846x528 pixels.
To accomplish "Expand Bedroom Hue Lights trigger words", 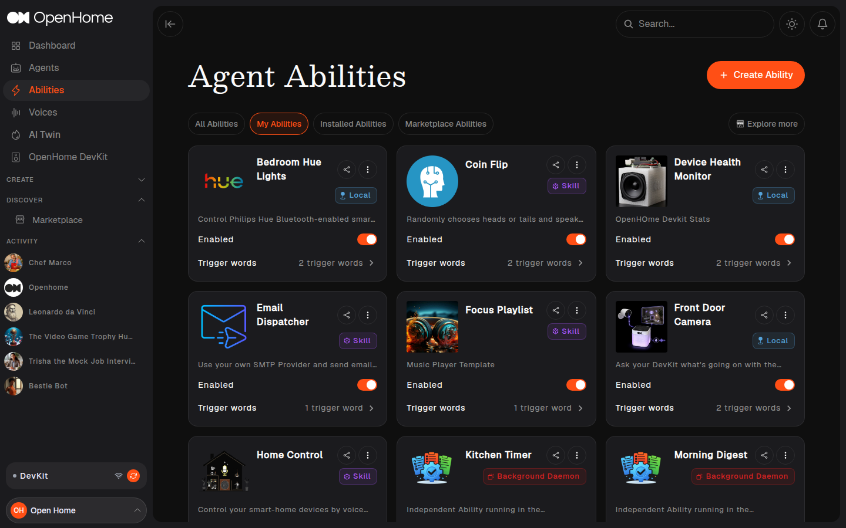I will point(337,263).
